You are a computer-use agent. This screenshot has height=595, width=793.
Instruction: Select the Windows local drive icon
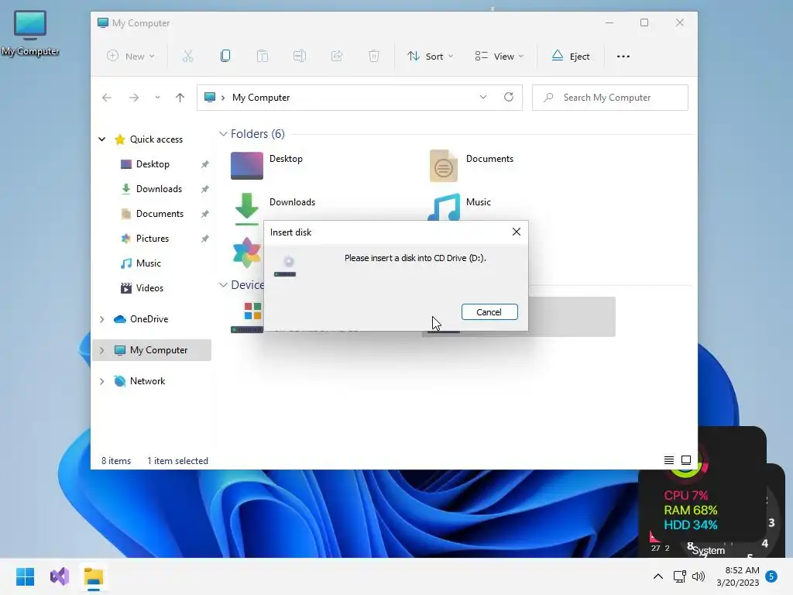click(247, 317)
